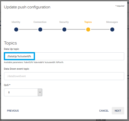Click the Available parameters hint text

(34, 62)
